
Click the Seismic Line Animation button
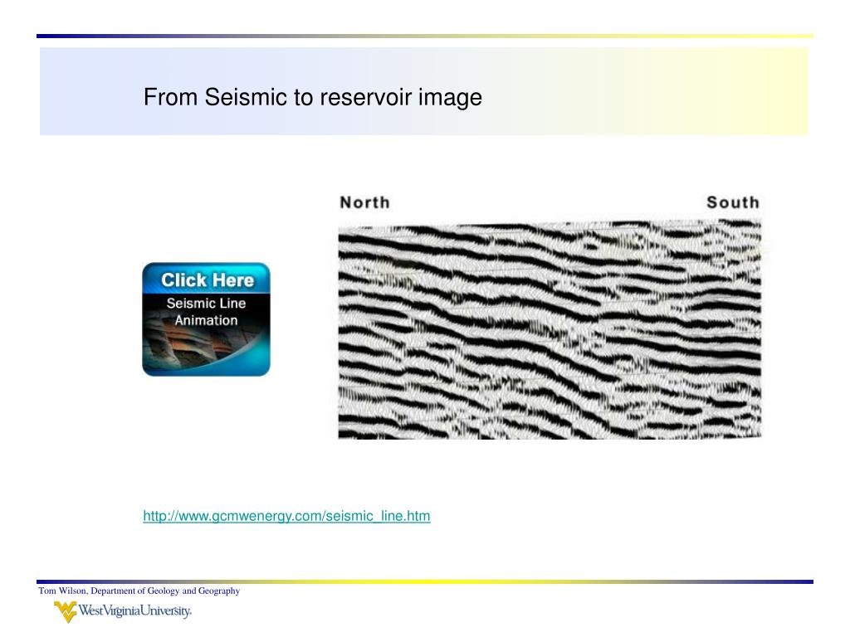206,319
